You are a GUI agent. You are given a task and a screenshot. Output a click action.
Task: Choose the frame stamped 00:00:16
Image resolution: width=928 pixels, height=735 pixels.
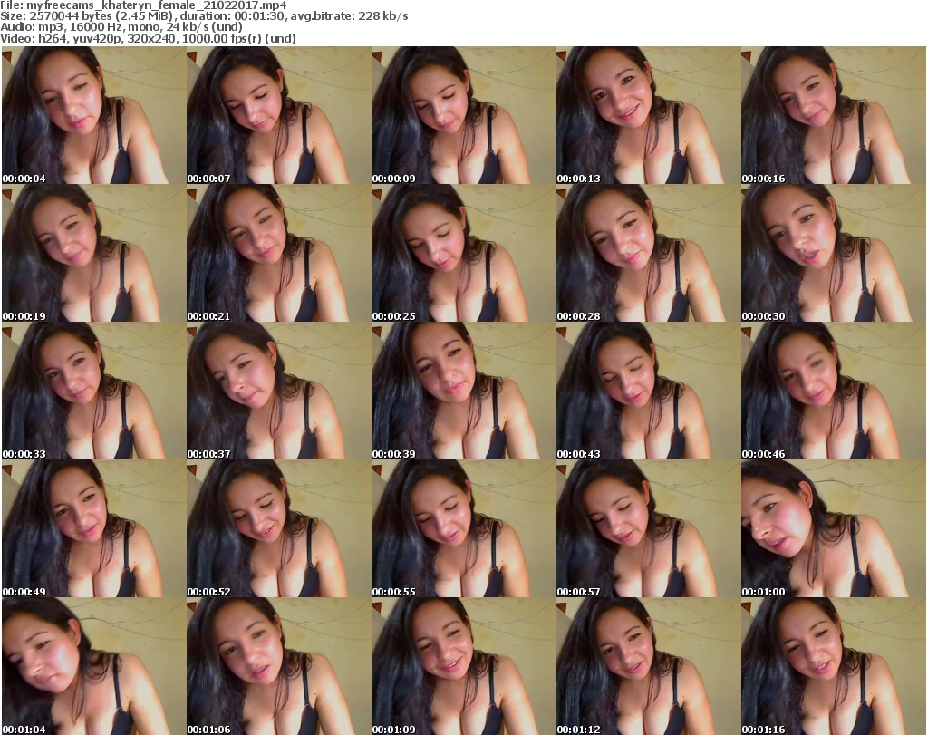(x=834, y=115)
